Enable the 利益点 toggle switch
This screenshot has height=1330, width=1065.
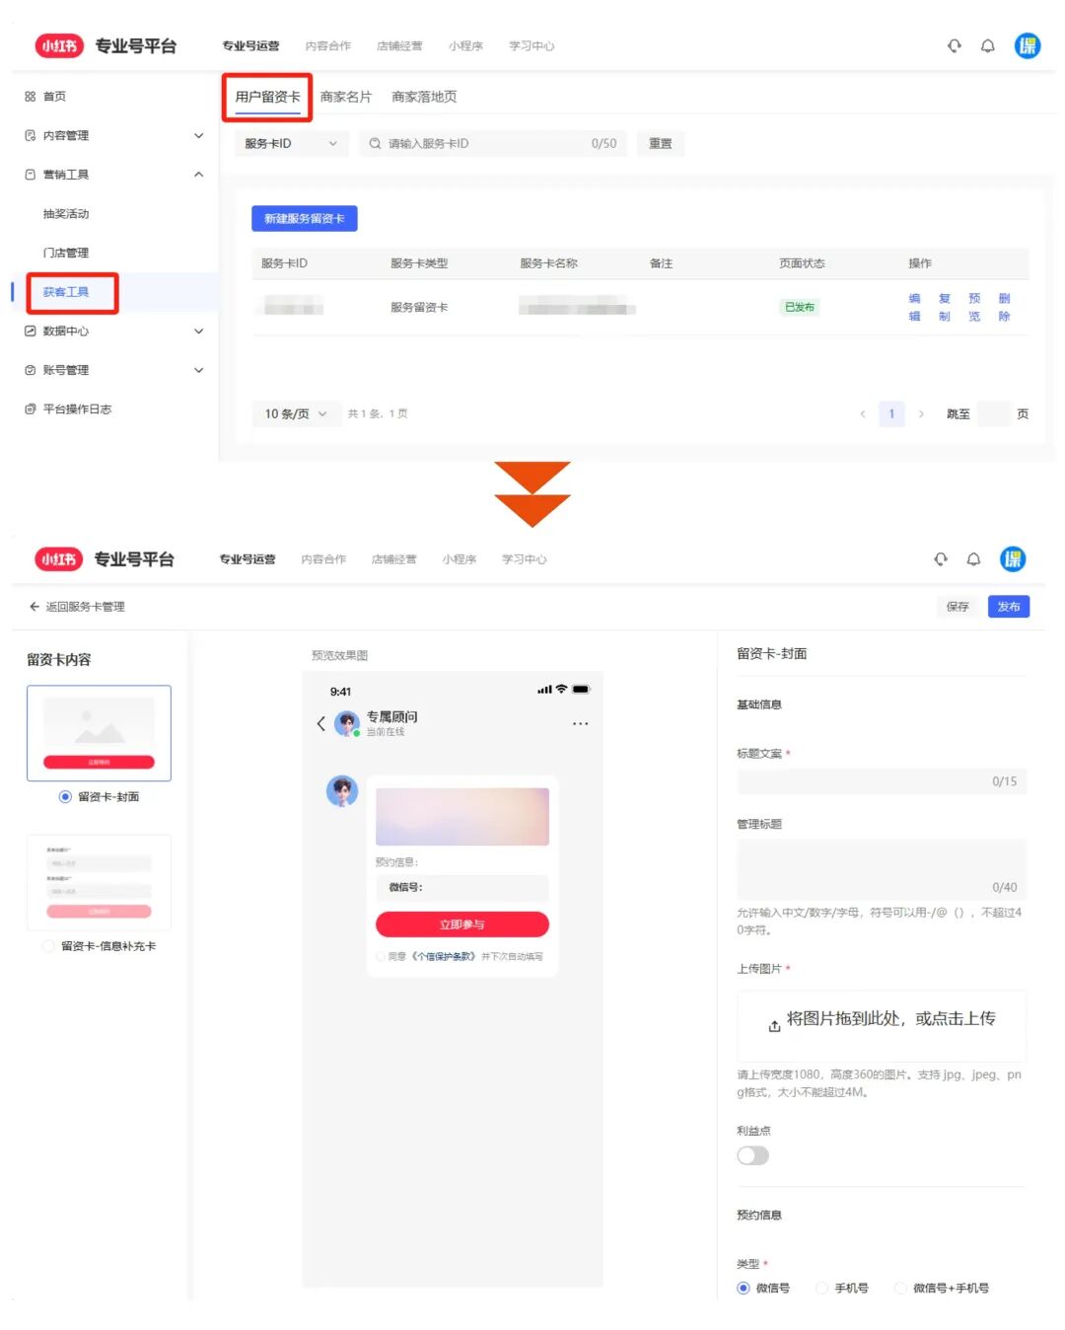[x=752, y=1155]
